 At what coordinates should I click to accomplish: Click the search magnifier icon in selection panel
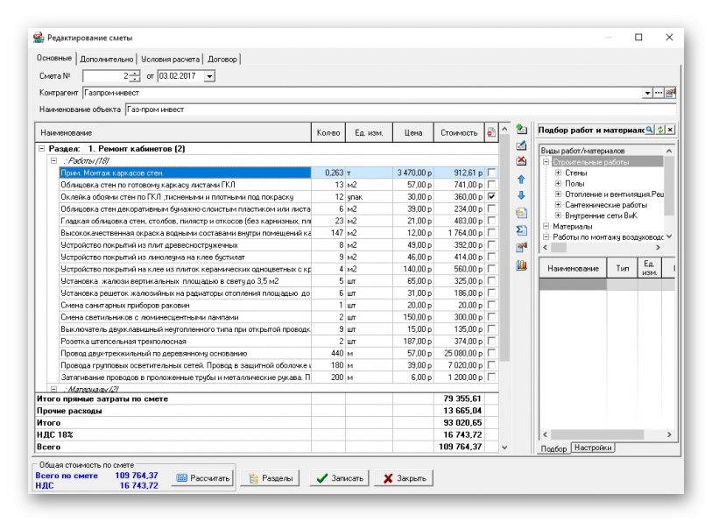649,130
